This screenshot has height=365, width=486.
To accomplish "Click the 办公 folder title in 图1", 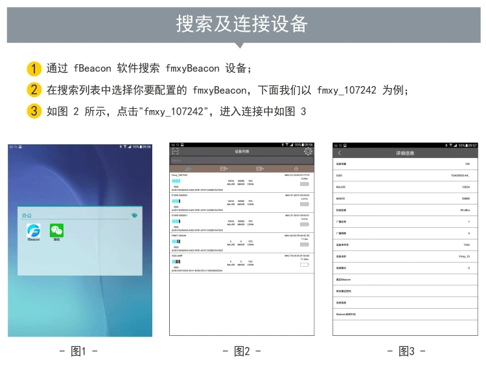I will coord(27,215).
